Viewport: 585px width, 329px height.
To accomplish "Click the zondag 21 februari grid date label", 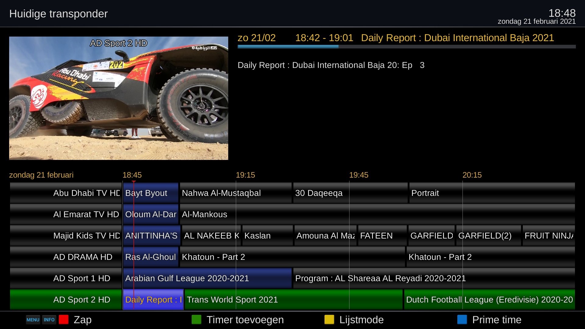I will [41, 175].
